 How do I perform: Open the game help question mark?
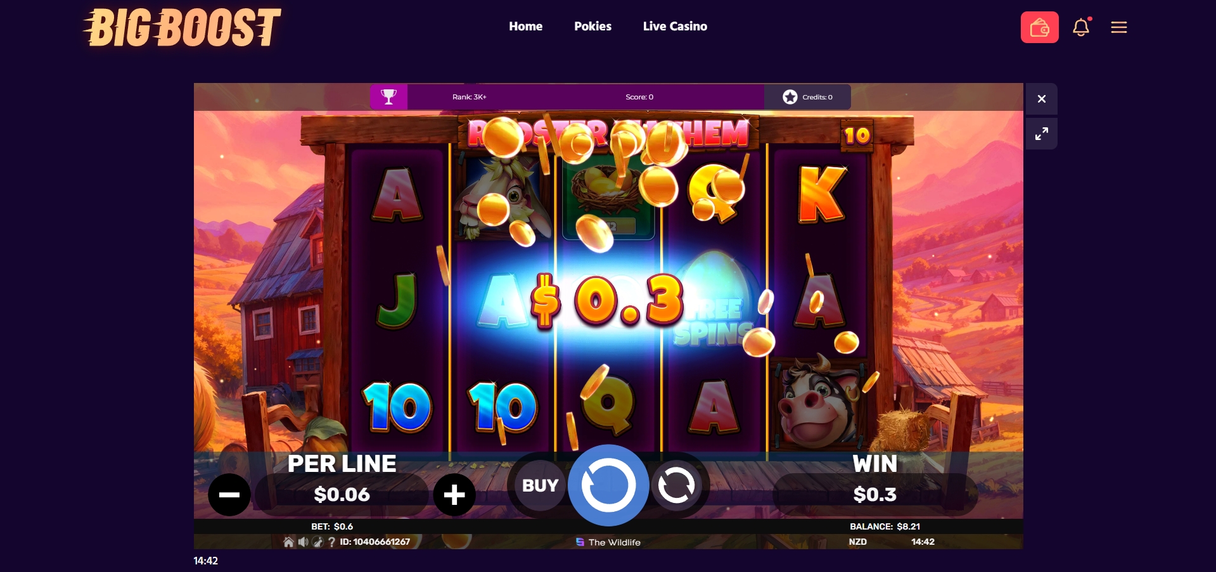331,542
